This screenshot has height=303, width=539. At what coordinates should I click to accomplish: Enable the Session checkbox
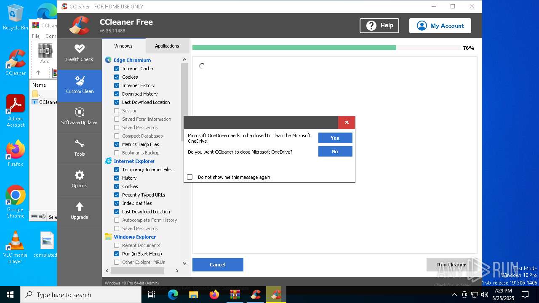click(117, 111)
